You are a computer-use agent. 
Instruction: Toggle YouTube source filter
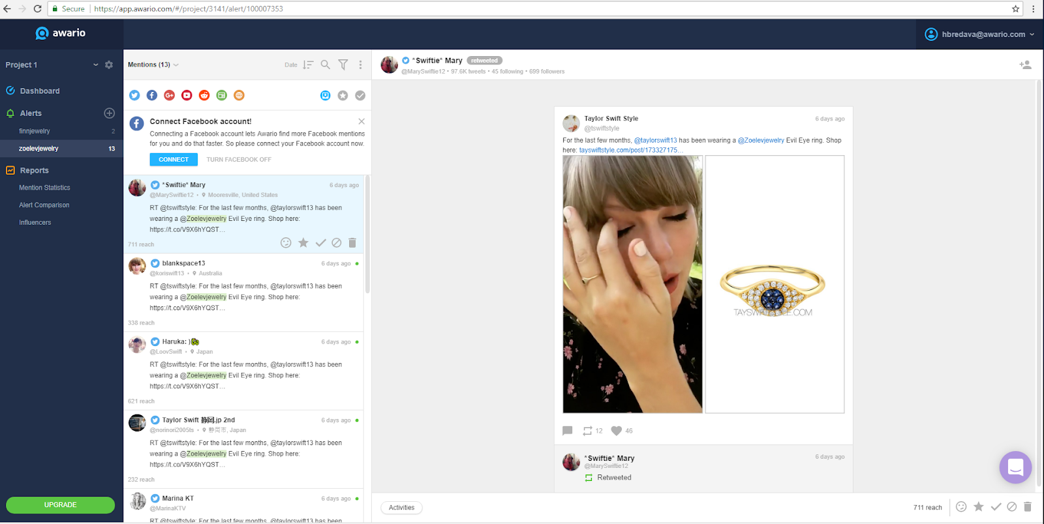(187, 95)
